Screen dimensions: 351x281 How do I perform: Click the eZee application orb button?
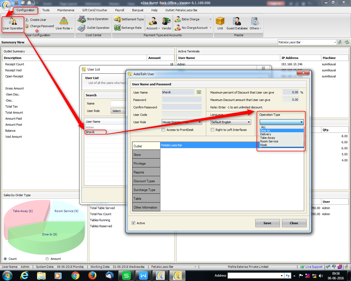pyautogui.click(x=6, y=5)
